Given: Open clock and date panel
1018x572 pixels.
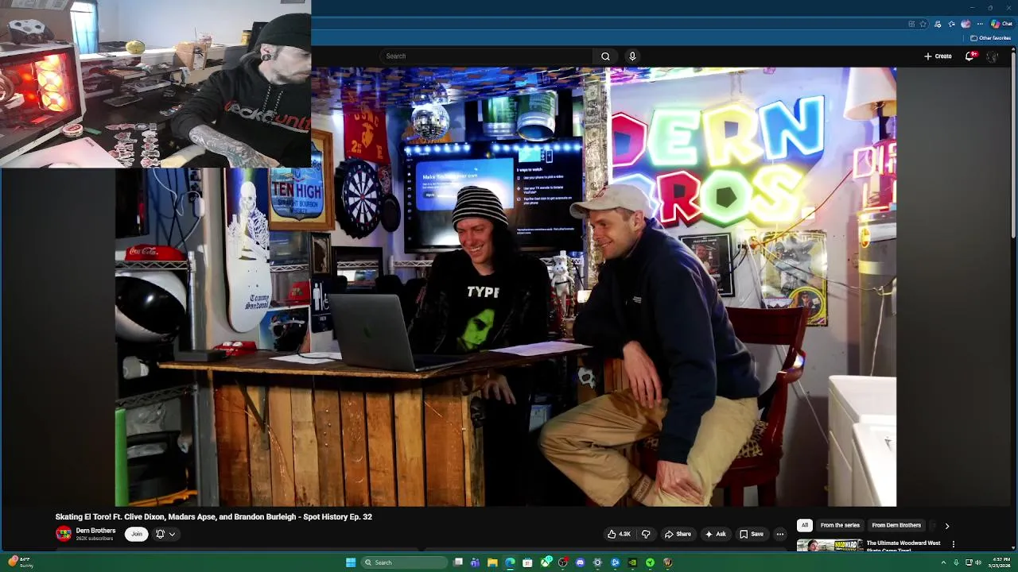Looking at the screenshot, I should click(x=1000, y=562).
